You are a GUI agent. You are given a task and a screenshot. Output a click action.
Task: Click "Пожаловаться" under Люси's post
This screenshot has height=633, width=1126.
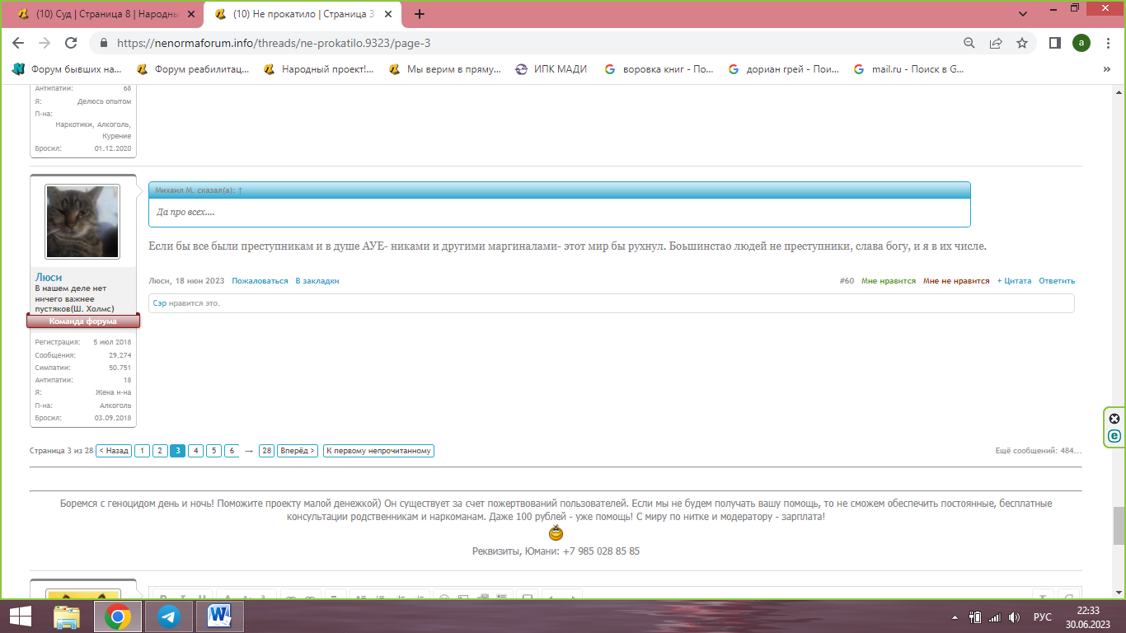(260, 281)
